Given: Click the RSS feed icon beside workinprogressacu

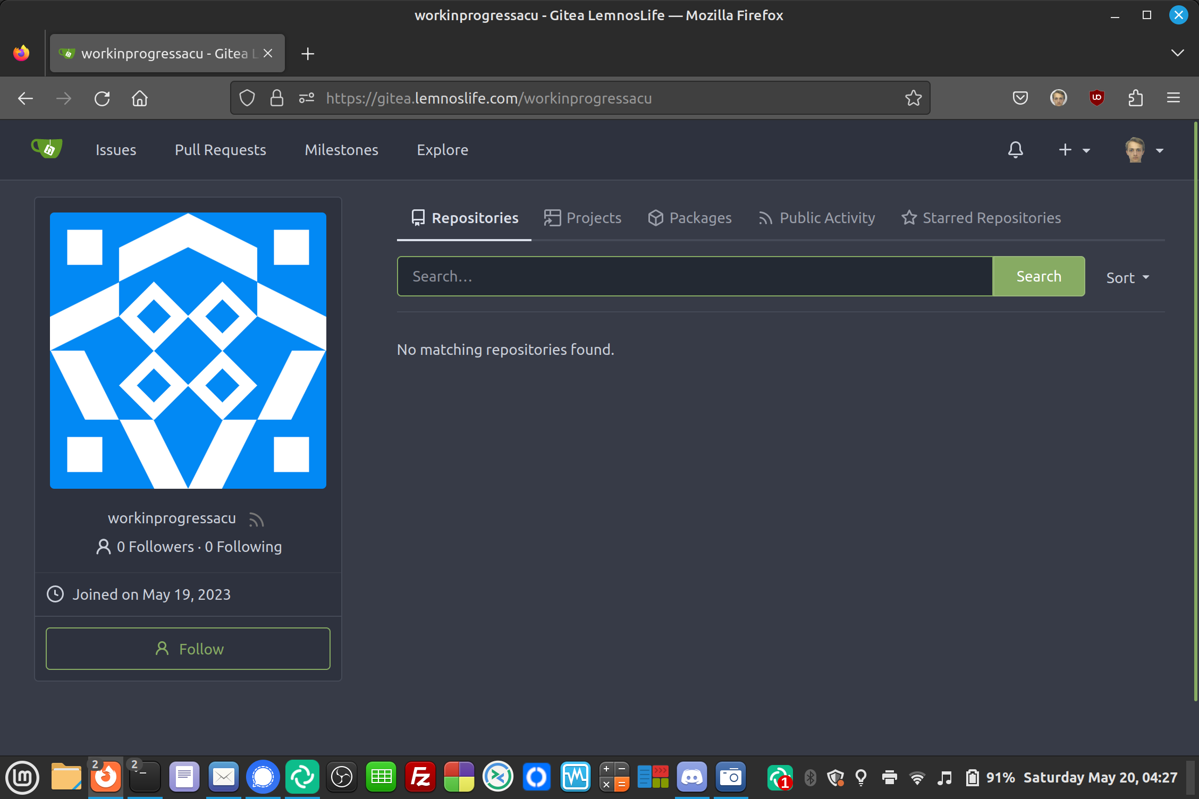Looking at the screenshot, I should [256, 519].
